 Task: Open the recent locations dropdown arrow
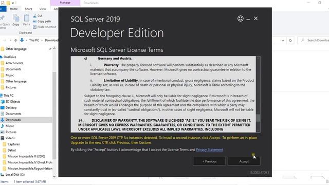click(10, 40)
